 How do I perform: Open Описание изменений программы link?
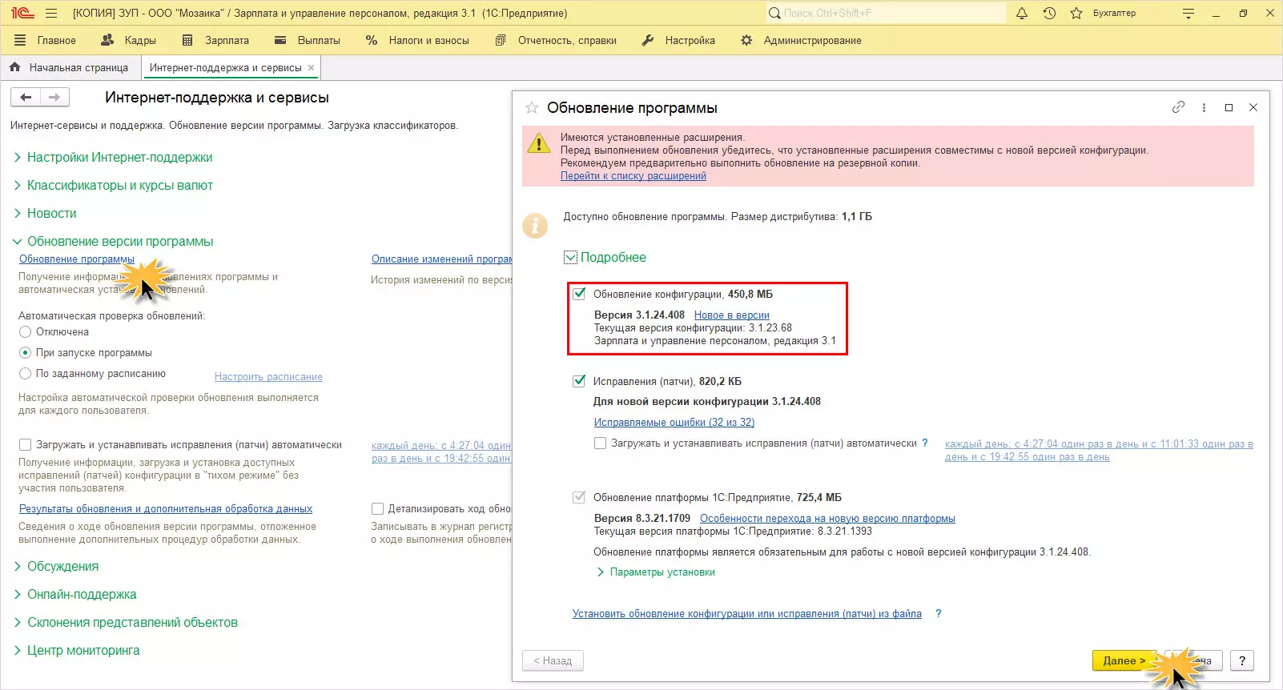(441, 259)
